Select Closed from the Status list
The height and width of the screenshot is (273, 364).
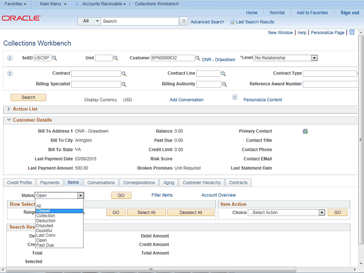click(43, 211)
